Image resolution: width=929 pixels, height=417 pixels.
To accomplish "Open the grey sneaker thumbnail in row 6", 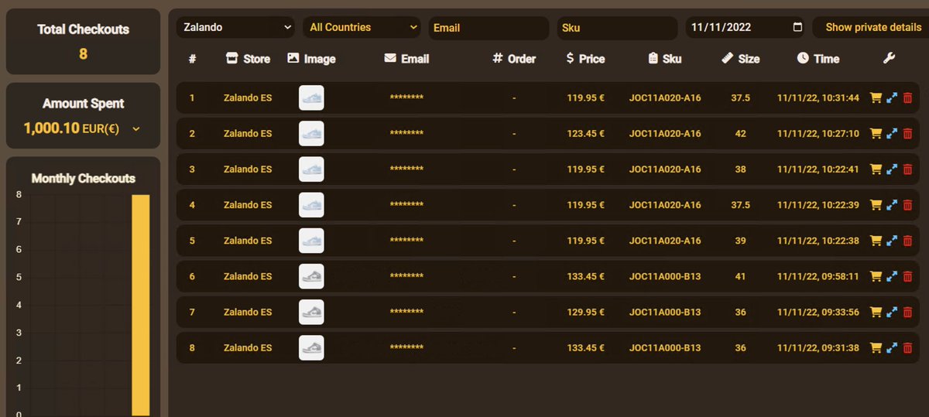I will pos(311,276).
